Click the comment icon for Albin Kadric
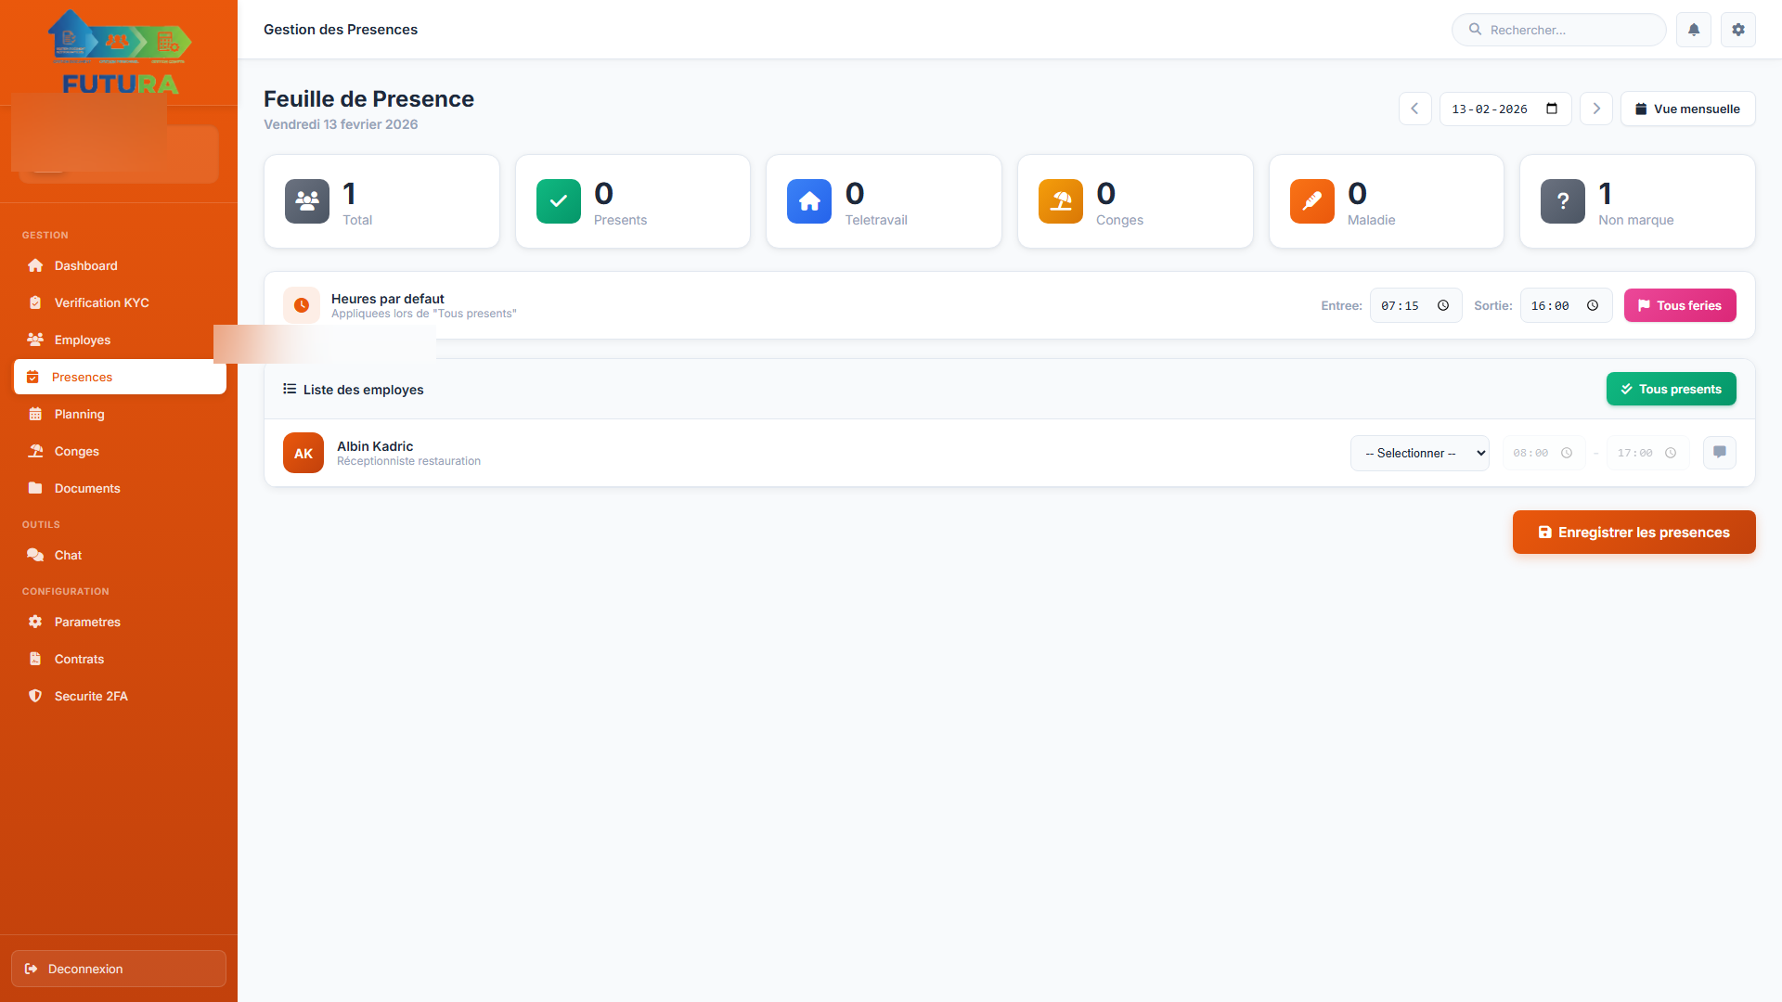 coord(1719,453)
